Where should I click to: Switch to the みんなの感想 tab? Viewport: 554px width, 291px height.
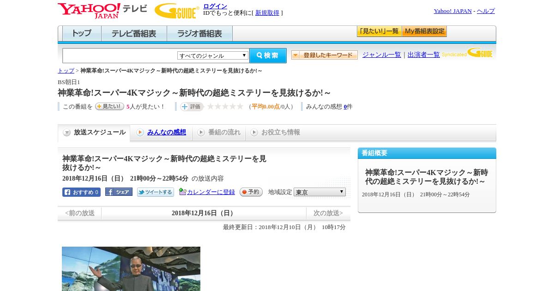coord(161,133)
